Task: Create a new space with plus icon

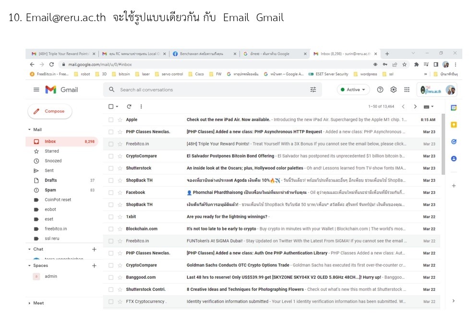Action: coord(94,265)
